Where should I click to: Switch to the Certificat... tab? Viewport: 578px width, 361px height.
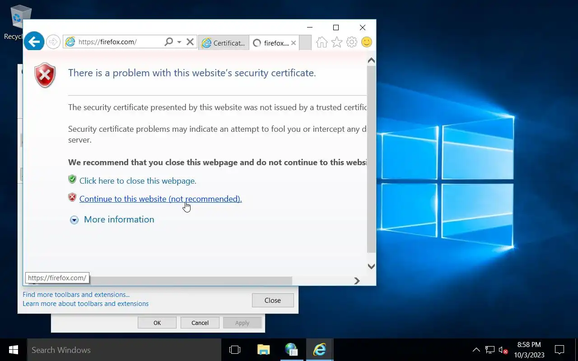(x=224, y=43)
